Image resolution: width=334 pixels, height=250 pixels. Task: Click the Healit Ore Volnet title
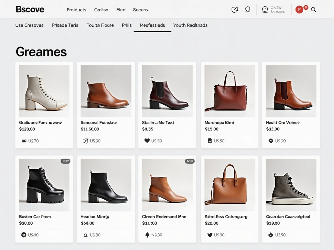coord(283,123)
